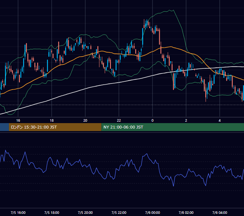Click the 7/5 18:00 time label
244x216 pixels.
pos(52,212)
